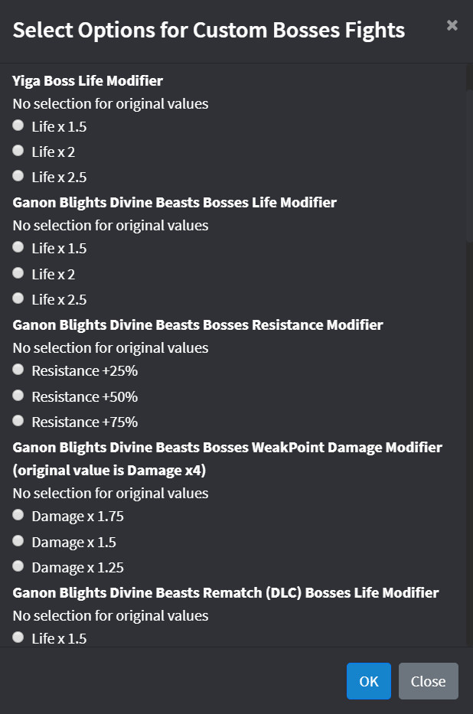473x714 pixels.
Task: Select Life x 2.5 for Yiga Boss
Action: coord(18,175)
